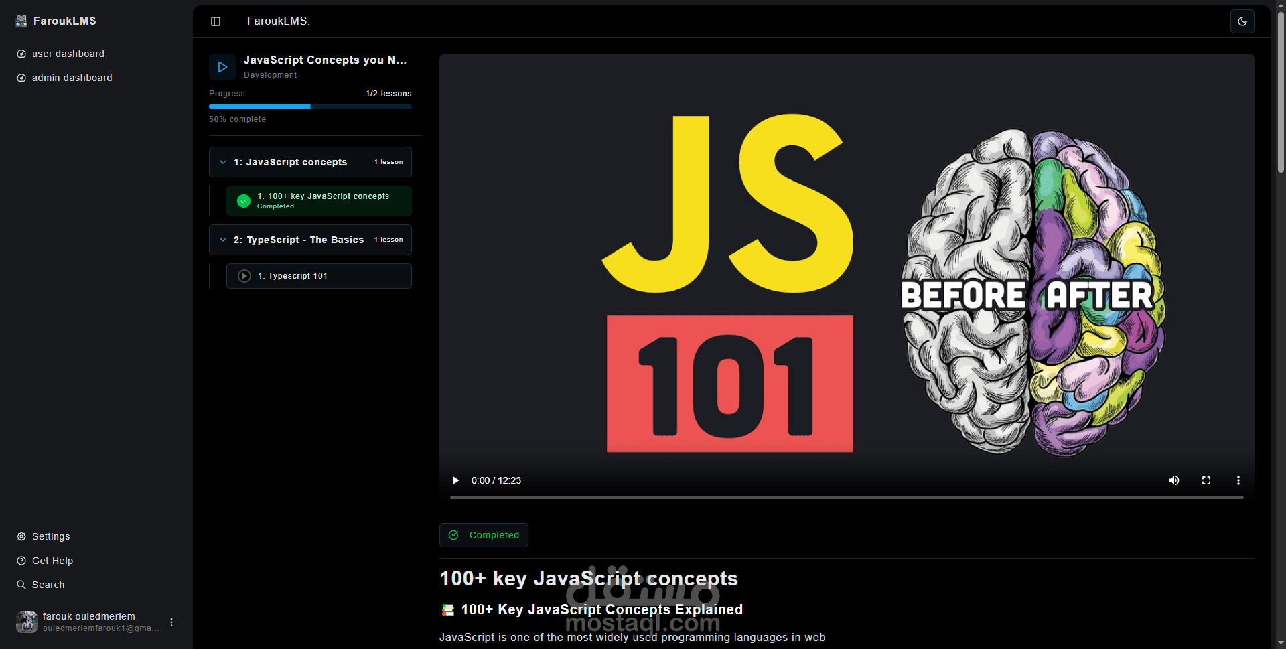Click the check icon in Completed button
This screenshot has width=1286, height=649.
(x=453, y=535)
